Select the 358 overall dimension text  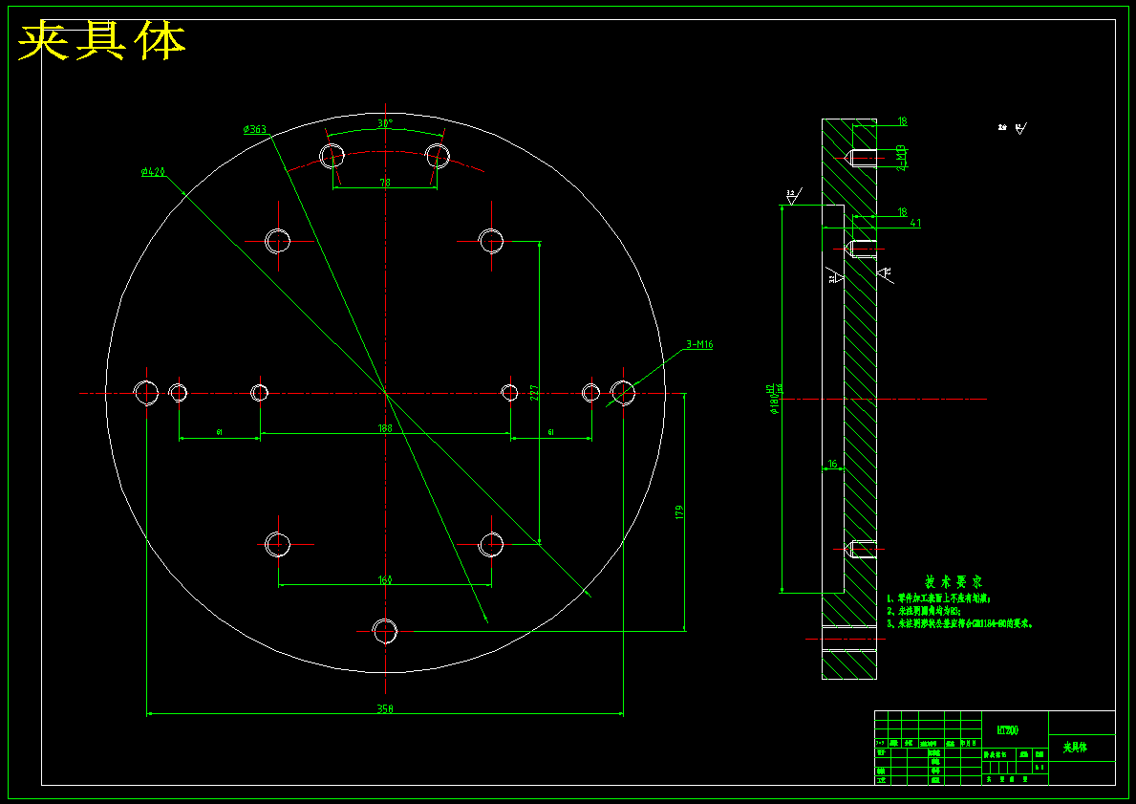click(385, 709)
